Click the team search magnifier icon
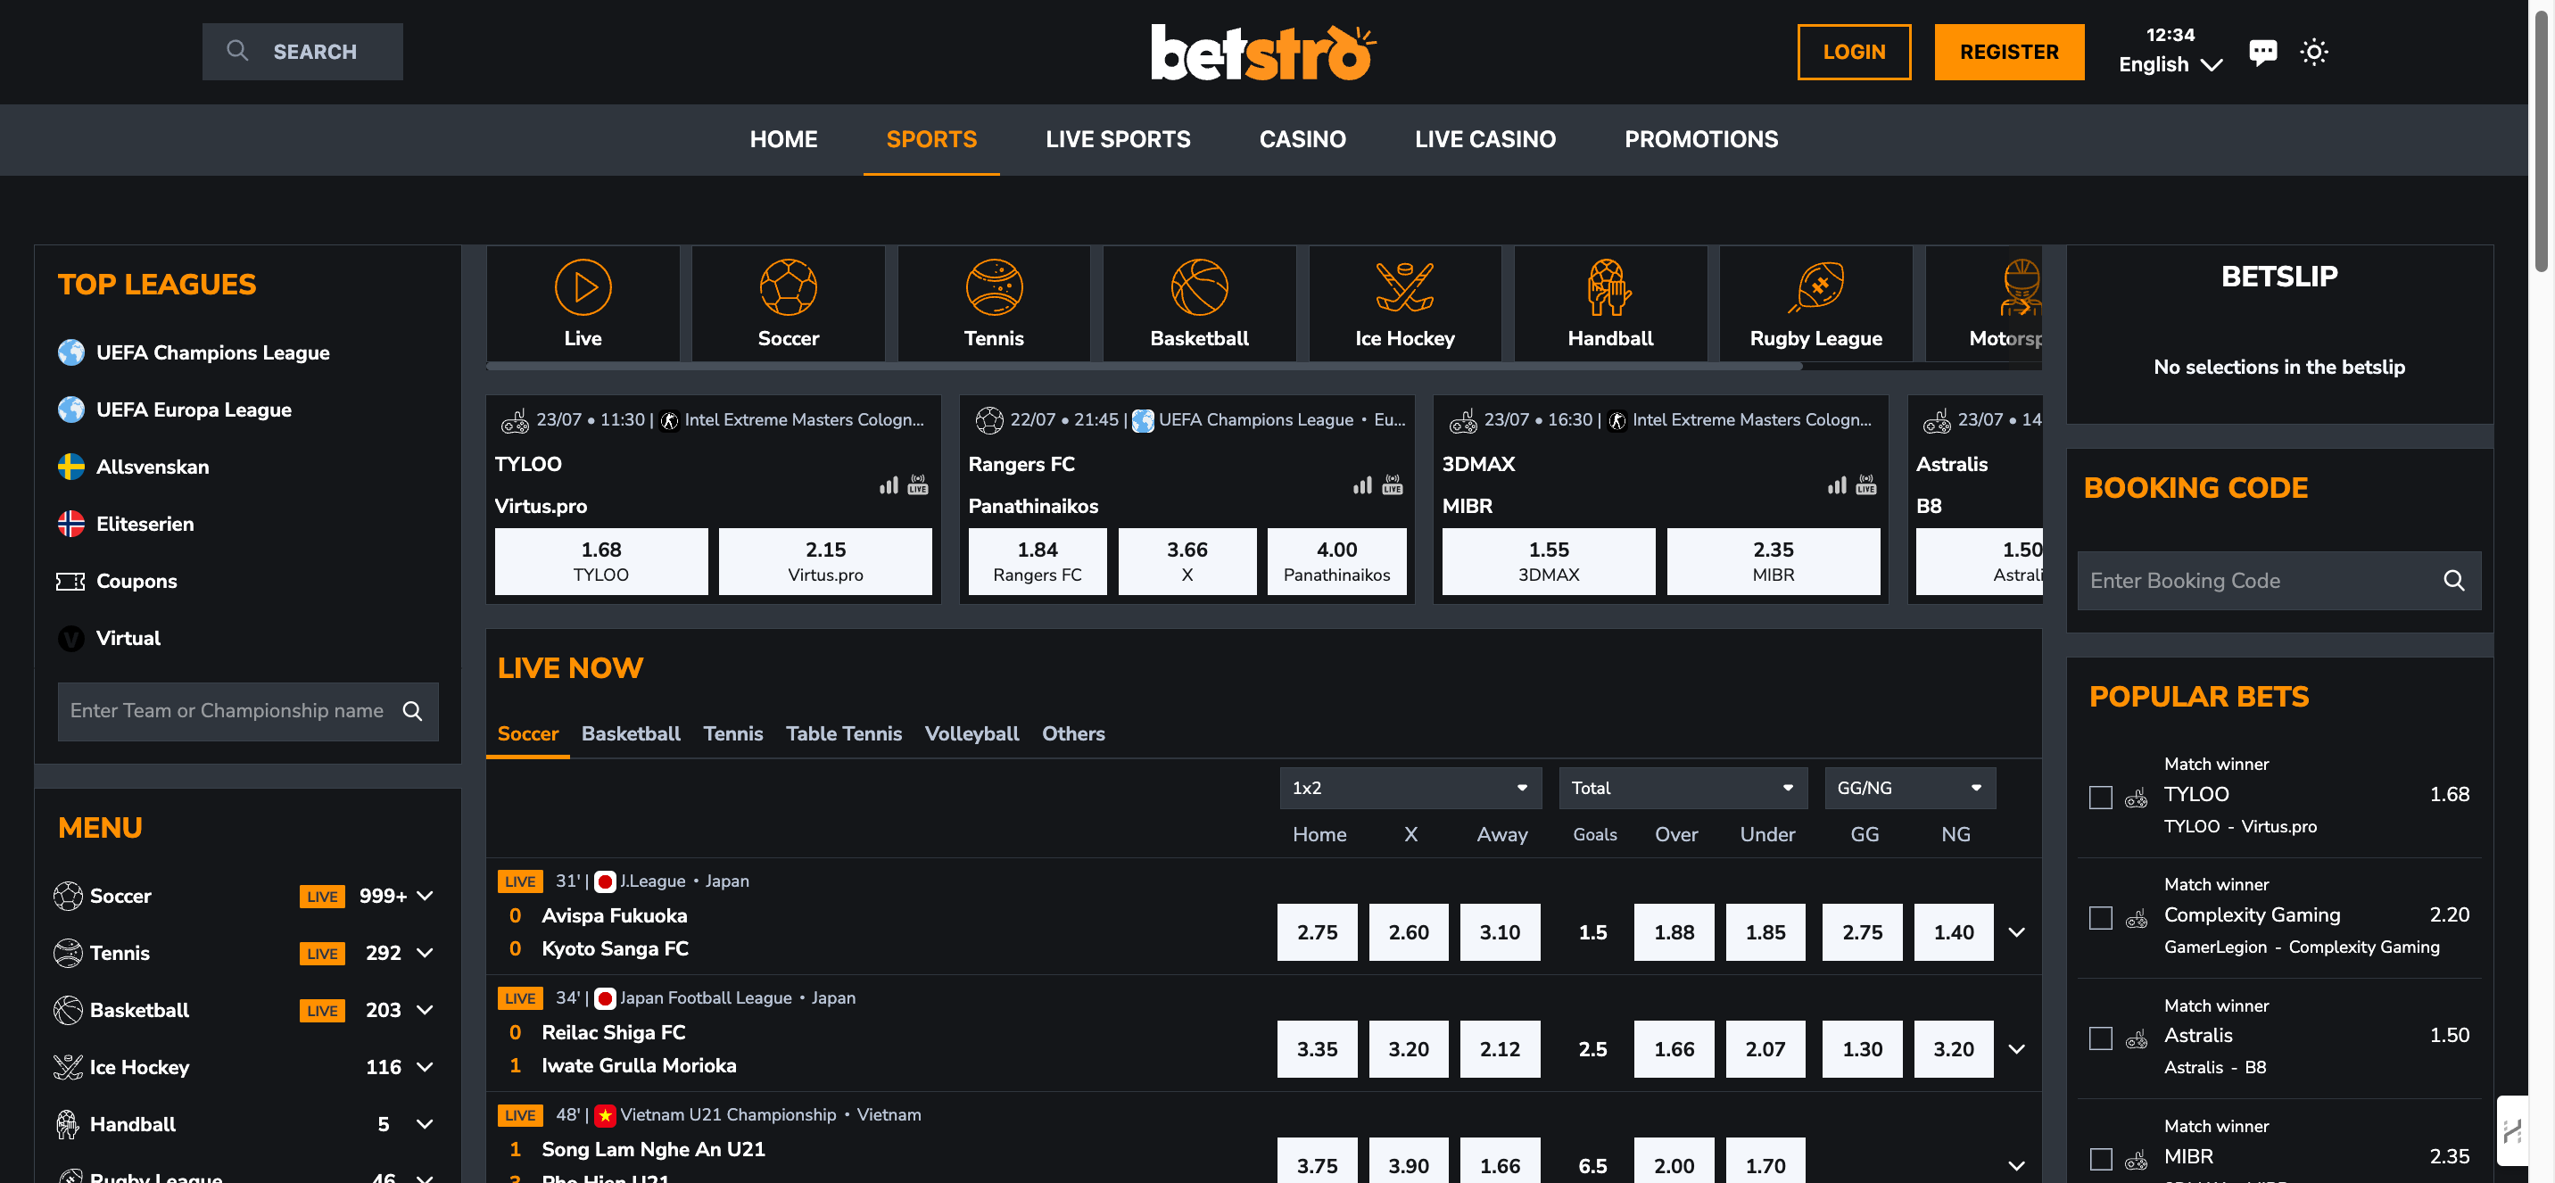Image resolution: width=2555 pixels, height=1183 pixels. coord(413,711)
